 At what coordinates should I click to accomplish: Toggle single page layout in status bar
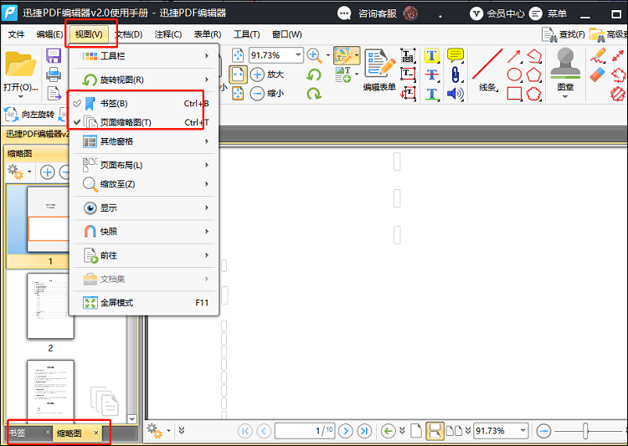point(416,431)
